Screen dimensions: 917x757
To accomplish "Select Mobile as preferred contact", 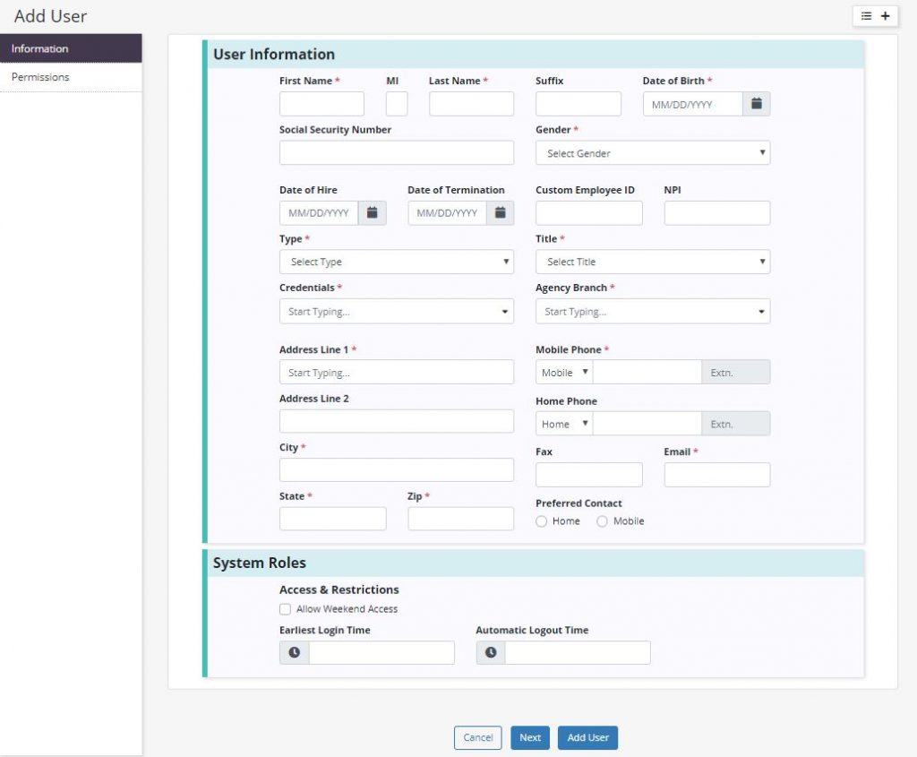I will click(603, 521).
